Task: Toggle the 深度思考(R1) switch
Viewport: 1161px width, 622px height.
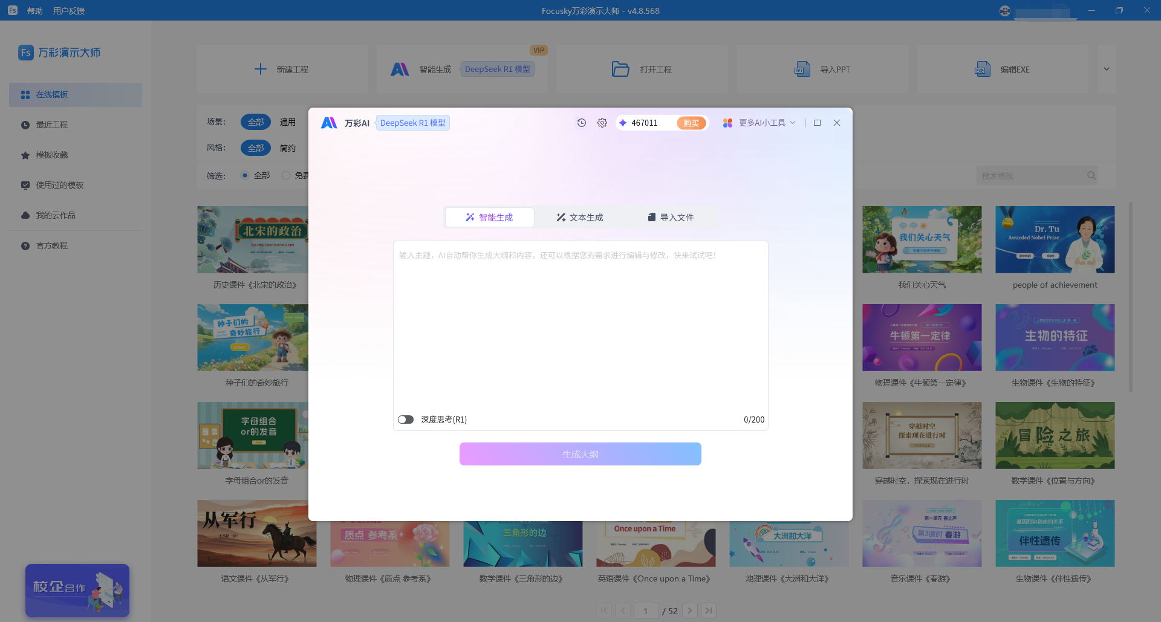Action: tap(406, 420)
